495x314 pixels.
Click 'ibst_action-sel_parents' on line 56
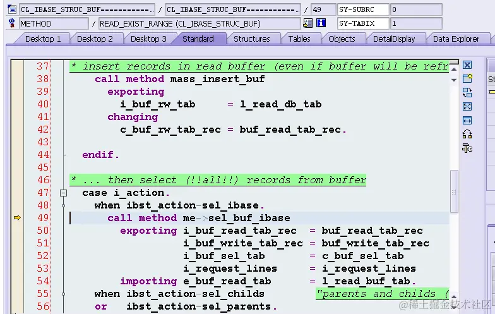(x=198, y=306)
